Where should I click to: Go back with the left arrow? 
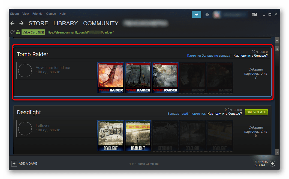[12, 23]
